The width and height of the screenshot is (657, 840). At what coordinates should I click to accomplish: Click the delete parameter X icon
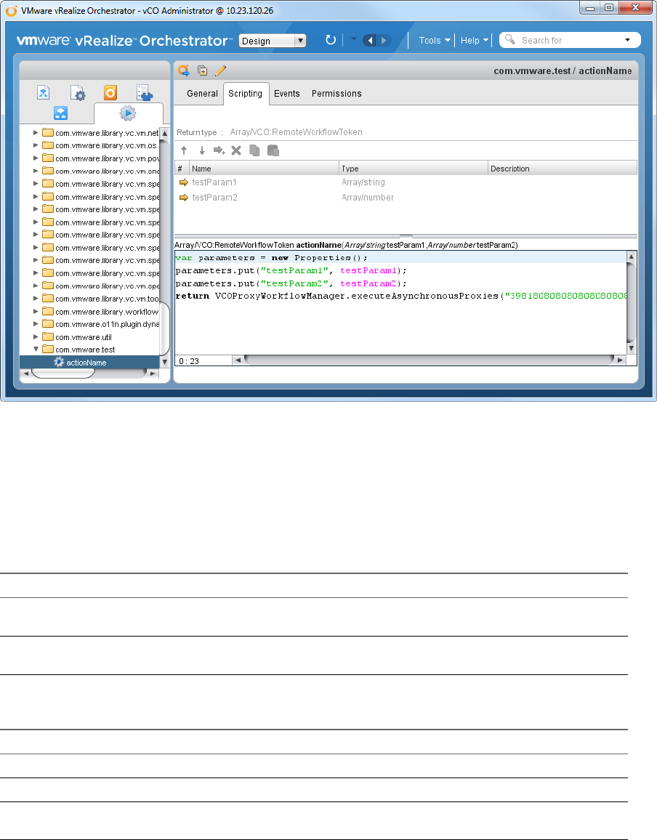pyautogui.click(x=236, y=150)
